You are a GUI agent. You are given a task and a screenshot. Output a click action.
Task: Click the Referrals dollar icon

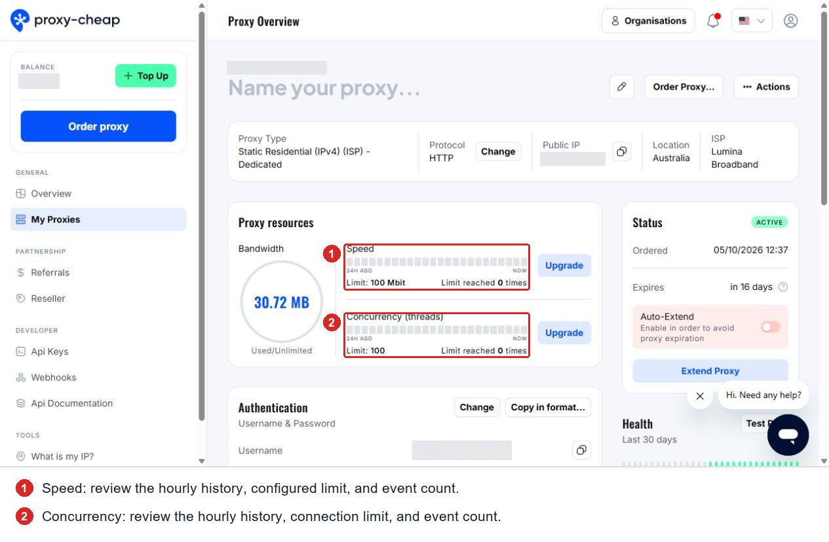click(21, 272)
